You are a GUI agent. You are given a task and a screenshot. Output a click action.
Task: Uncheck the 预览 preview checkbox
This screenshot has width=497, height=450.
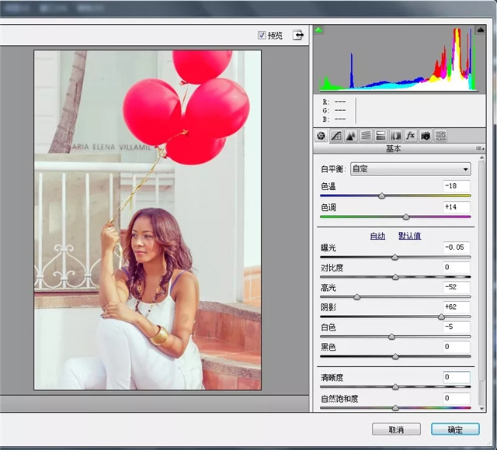pyautogui.click(x=262, y=36)
